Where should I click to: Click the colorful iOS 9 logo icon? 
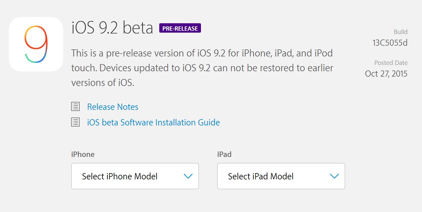coord(36,44)
